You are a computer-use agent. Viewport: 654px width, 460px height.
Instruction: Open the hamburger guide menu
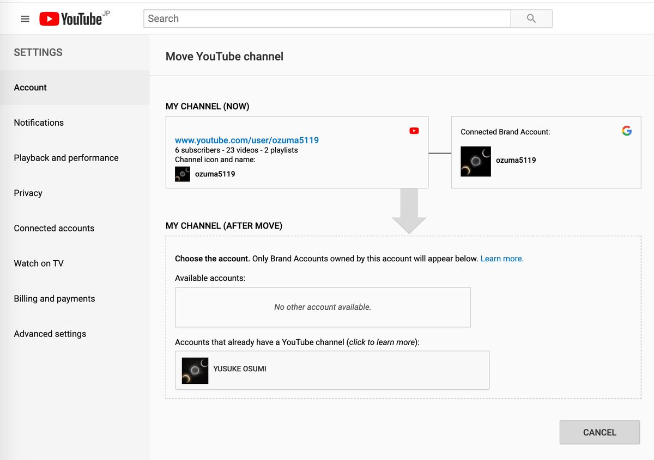(x=25, y=19)
